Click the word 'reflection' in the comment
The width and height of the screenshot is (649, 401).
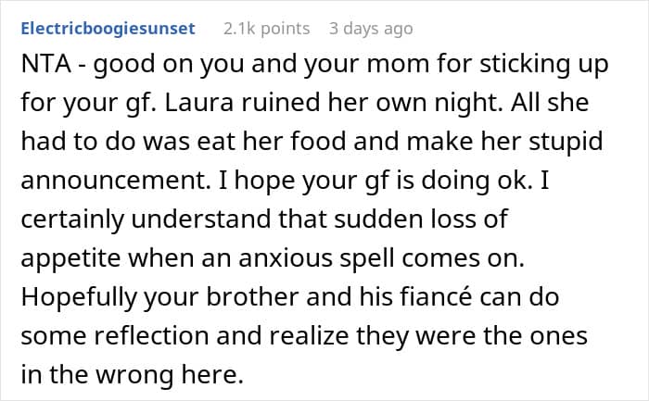(151, 335)
